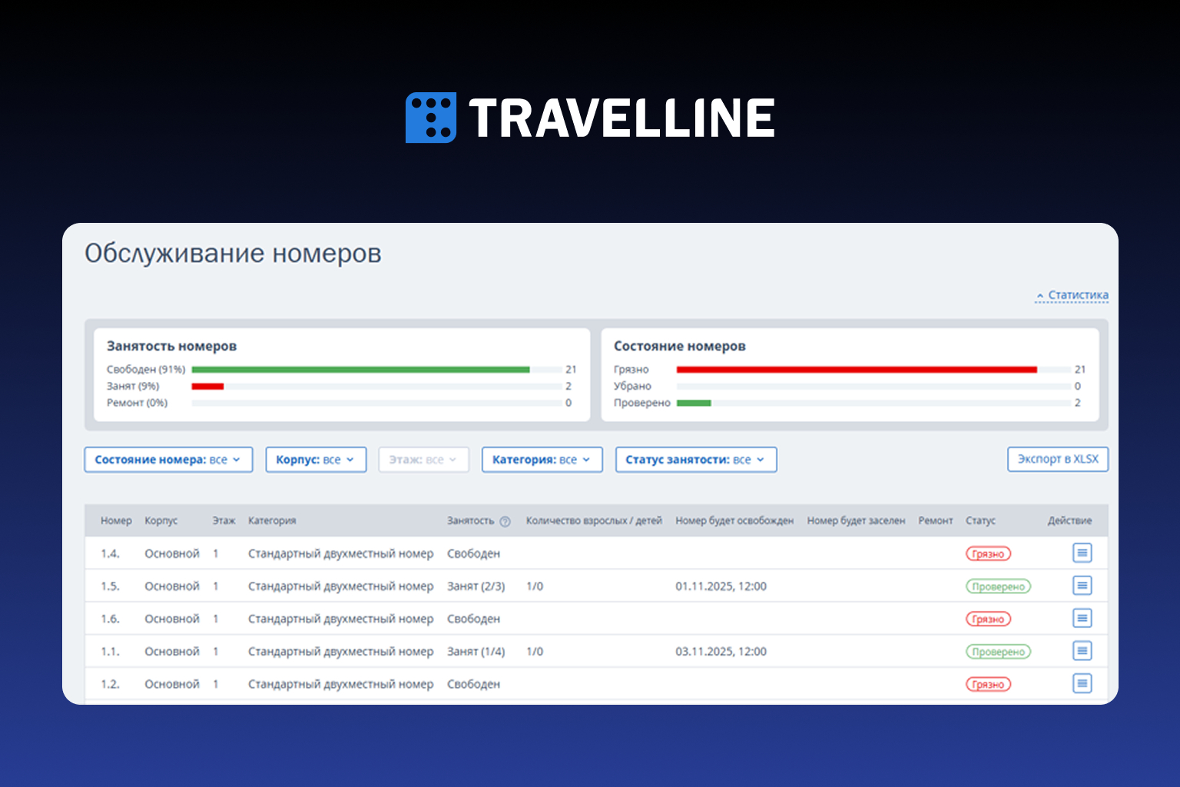The image size is (1180, 787).
Task: Click the checkout date 03.11.2025, 12:00
Action: (721, 652)
